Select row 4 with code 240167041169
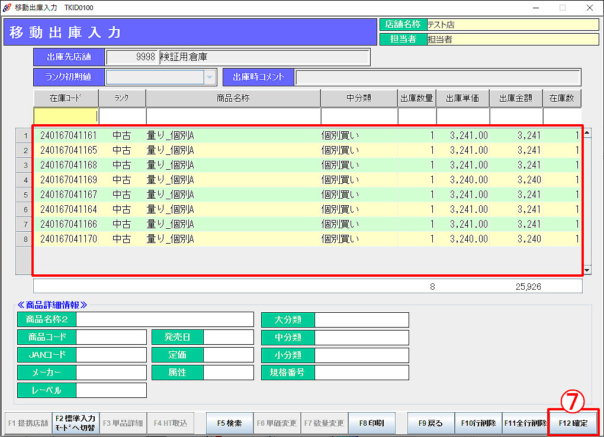Image resolution: width=604 pixels, height=437 pixels. [68, 180]
